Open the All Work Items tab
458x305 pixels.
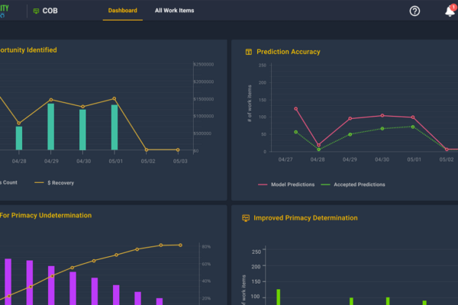point(174,11)
